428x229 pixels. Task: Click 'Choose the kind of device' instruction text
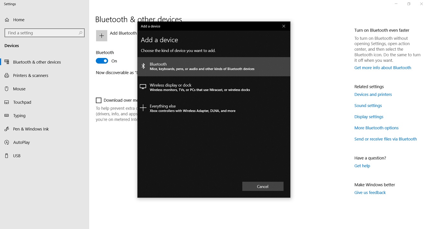[x=178, y=51]
